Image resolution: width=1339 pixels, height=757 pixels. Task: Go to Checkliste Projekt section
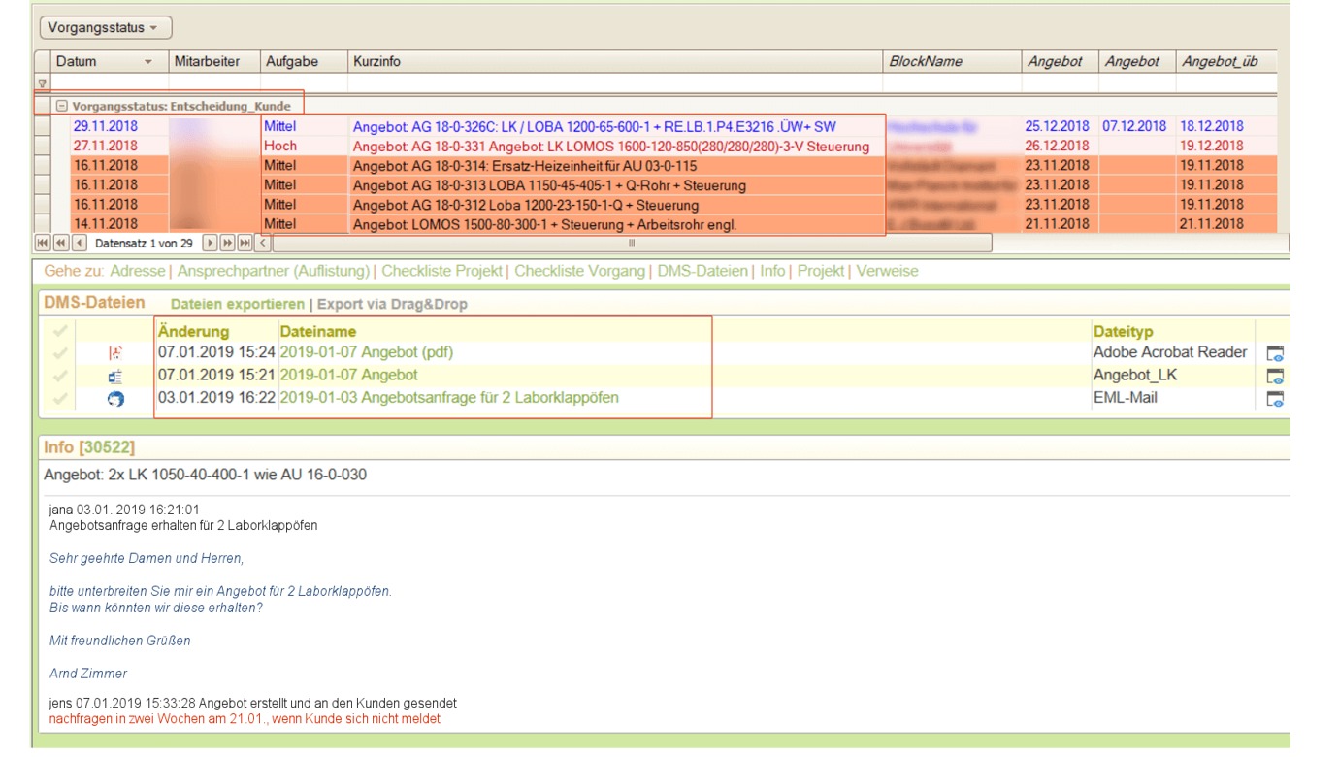click(441, 272)
